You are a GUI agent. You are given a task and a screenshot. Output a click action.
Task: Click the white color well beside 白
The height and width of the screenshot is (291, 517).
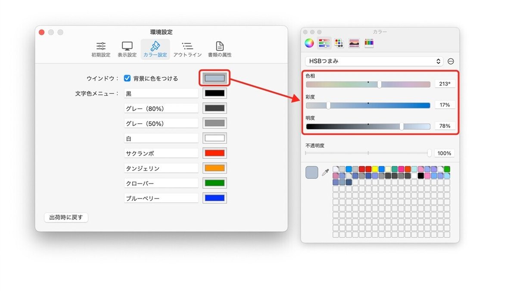click(x=215, y=138)
